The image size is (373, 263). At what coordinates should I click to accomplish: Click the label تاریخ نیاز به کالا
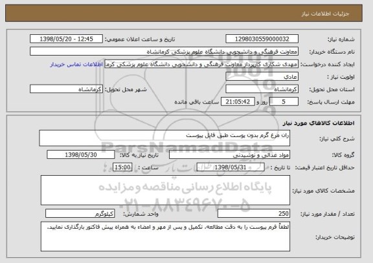coord(139,155)
